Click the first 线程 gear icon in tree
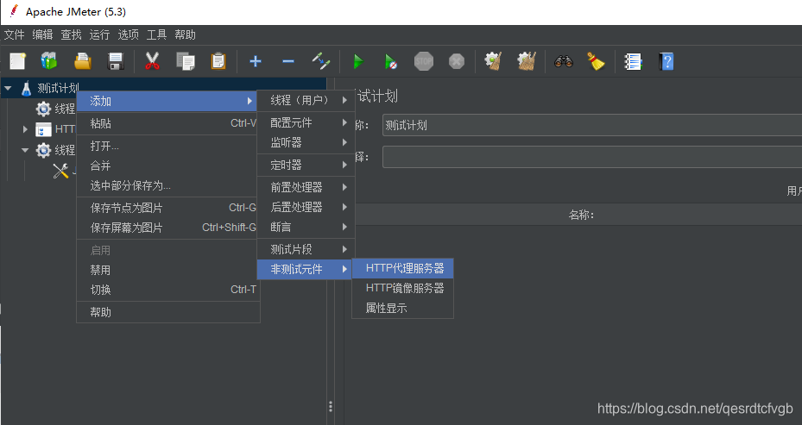Image resolution: width=802 pixels, height=425 pixels. (43, 109)
